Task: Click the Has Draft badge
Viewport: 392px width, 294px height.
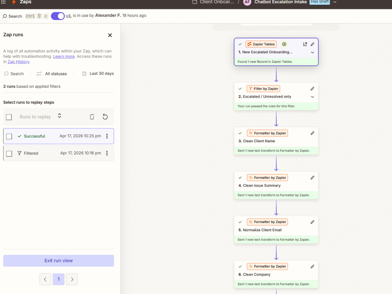Action: [320, 2]
